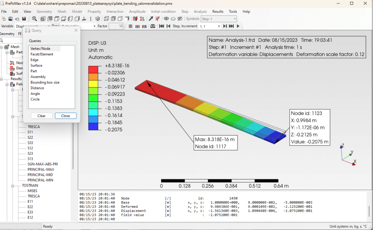Image resolution: width=373 pixels, height=230 pixels.
Task: Collapse the Mesh tree node
Action: point(2,47)
